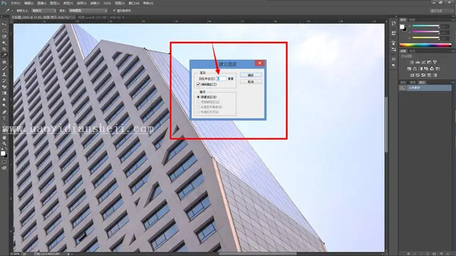
Task: Select the Quick Selection tool
Action: [4, 43]
